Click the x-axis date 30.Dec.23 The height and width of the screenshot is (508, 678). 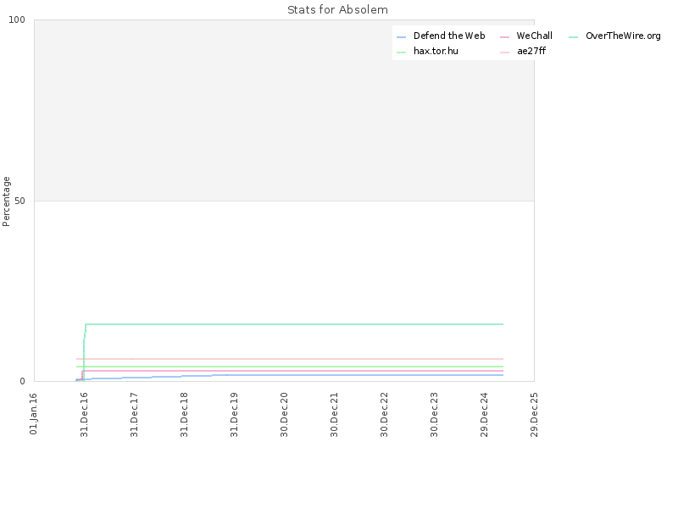tap(435, 415)
